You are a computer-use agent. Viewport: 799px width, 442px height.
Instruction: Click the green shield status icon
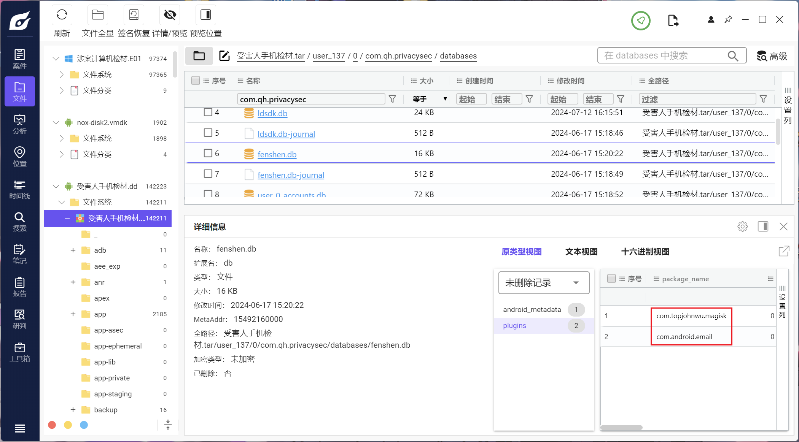point(641,21)
